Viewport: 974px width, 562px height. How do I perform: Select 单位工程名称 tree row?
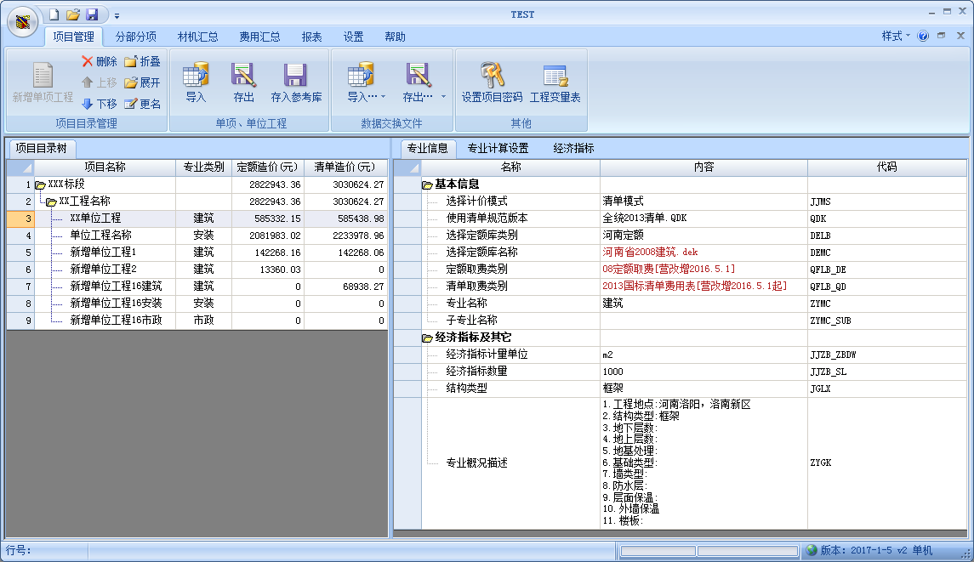coord(197,236)
